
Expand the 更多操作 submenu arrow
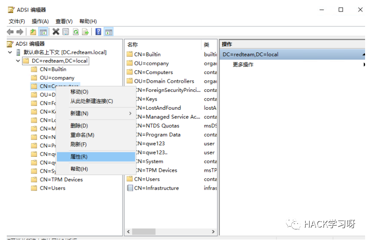tap(364, 64)
